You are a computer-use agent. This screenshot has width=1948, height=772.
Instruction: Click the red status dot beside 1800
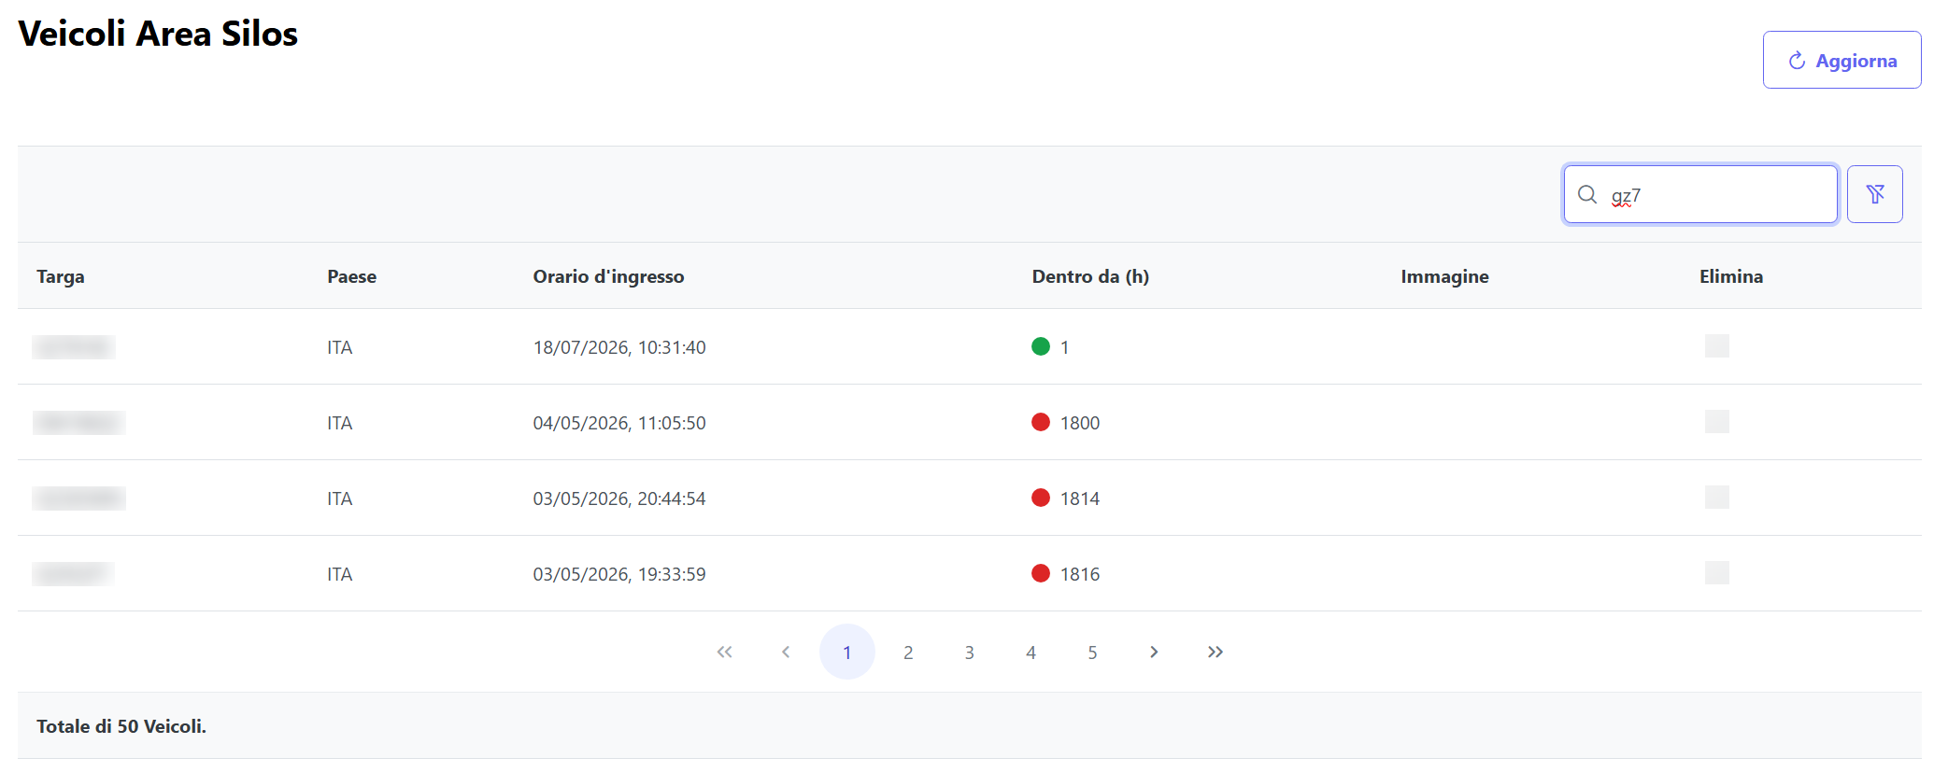click(1041, 422)
